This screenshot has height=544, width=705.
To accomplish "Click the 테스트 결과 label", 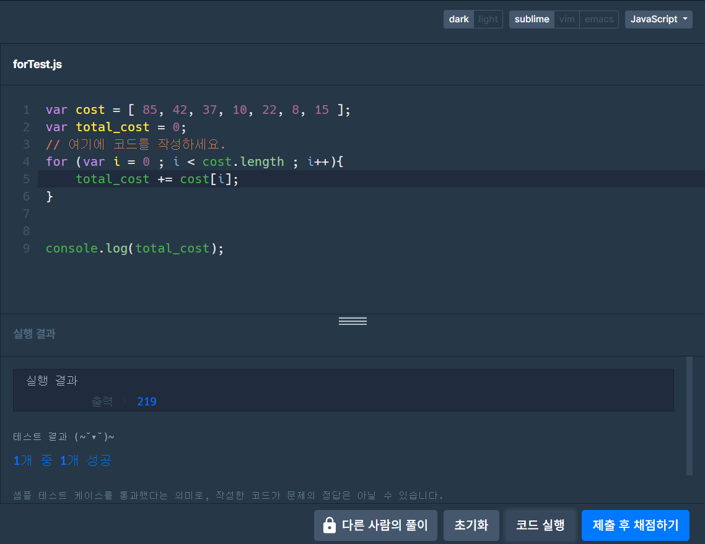I will (63, 437).
